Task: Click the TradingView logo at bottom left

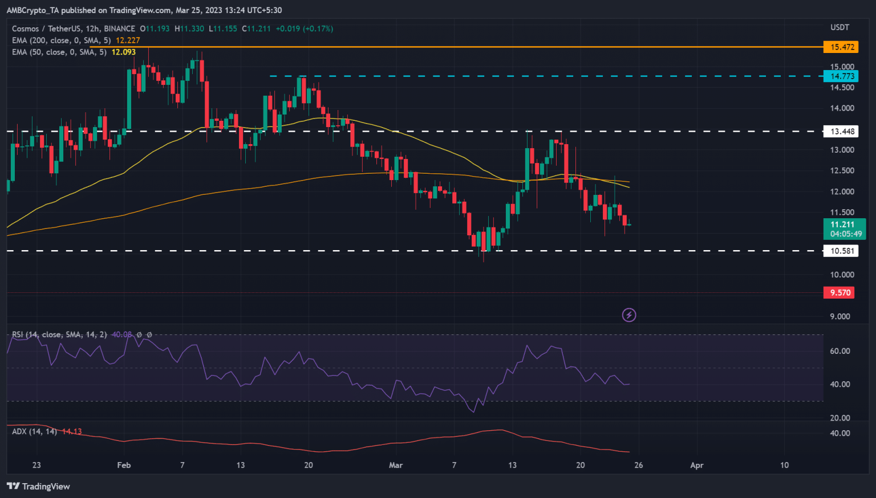Action: coord(38,486)
